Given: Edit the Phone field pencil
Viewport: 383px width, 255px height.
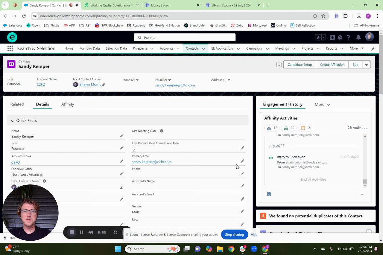Looking at the screenshot, I should click(x=242, y=174).
